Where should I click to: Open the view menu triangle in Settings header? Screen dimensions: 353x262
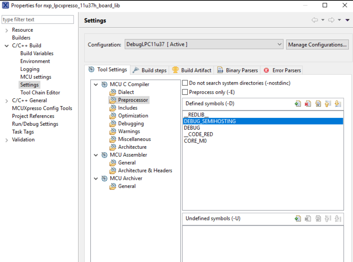click(x=348, y=20)
